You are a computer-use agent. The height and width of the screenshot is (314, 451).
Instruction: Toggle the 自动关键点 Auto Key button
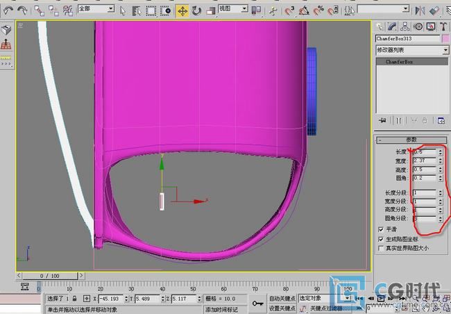pos(282,298)
